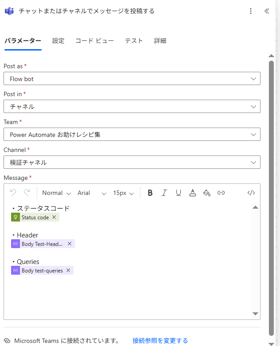Open the Post as dropdown
The height and width of the screenshot is (346, 280).
coord(132,78)
